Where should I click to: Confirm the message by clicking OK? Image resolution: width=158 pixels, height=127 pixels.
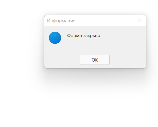pos(95,60)
